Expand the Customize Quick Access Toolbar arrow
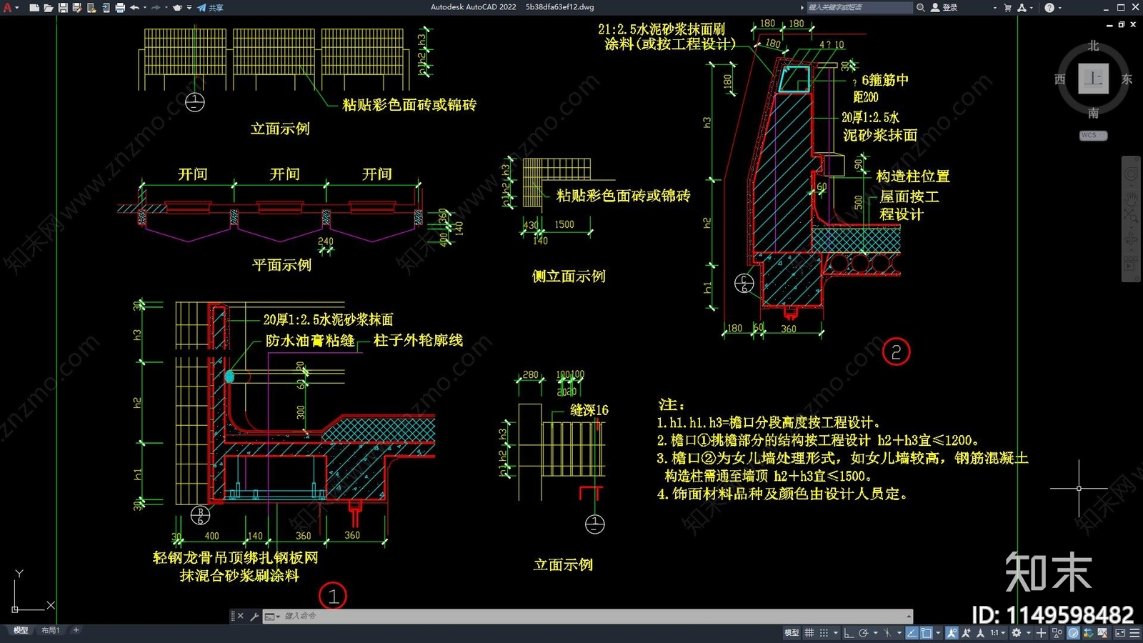The width and height of the screenshot is (1143, 643). 189,7
